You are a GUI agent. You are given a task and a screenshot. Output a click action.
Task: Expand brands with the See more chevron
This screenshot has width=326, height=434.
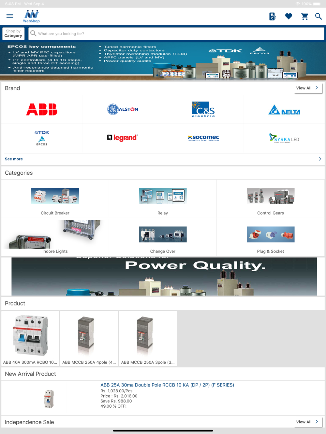320,159
